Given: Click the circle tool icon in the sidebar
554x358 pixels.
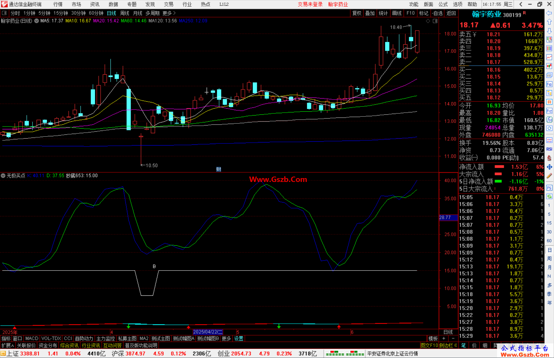Looking at the screenshot, I should 549,128.
